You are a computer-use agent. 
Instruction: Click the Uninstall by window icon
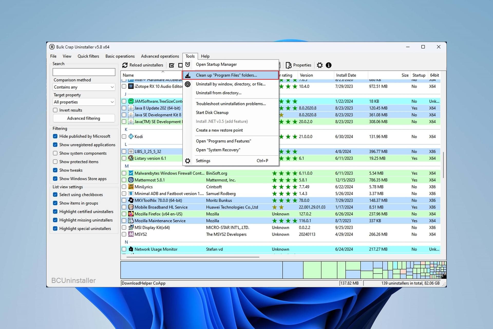(x=188, y=84)
